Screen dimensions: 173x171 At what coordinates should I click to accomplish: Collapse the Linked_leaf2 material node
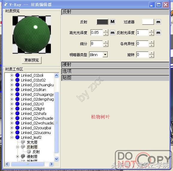click(12, 137)
